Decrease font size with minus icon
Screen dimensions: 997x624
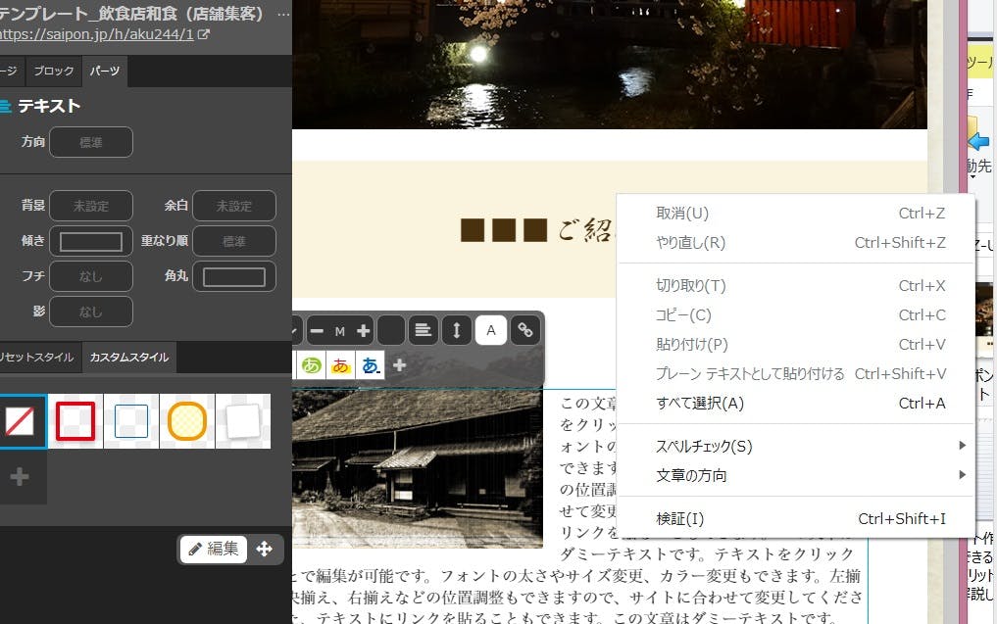tap(317, 331)
